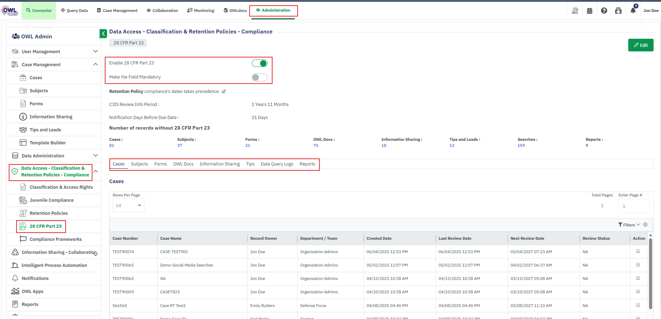Open action menu for case TEST90074
The height and width of the screenshot is (319, 661).
(x=638, y=252)
